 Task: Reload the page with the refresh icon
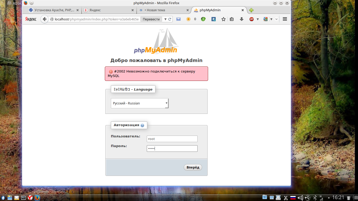click(x=170, y=19)
